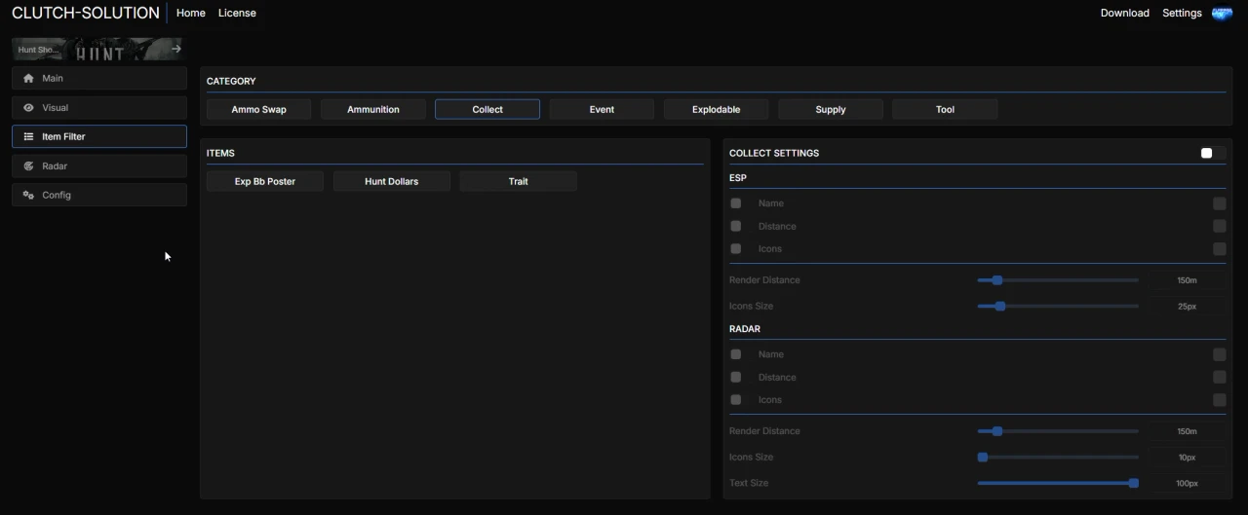
Task: Select the Tool category
Action: 945,109
